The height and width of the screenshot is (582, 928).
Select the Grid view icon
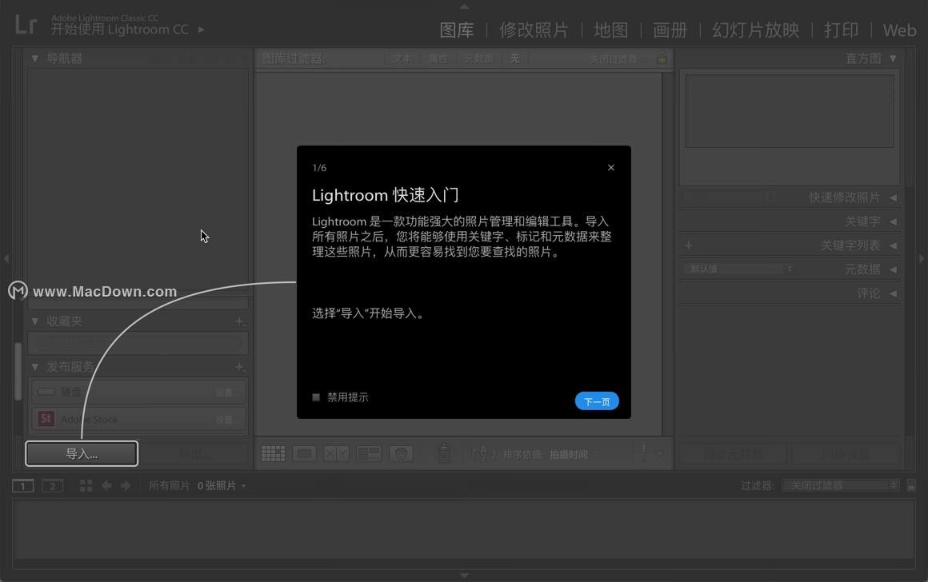click(x=273, y=453)
